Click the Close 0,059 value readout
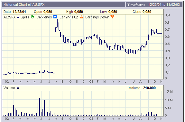Image resolution: width=185 pixels, height=122 pixels. tap(142, 12)
